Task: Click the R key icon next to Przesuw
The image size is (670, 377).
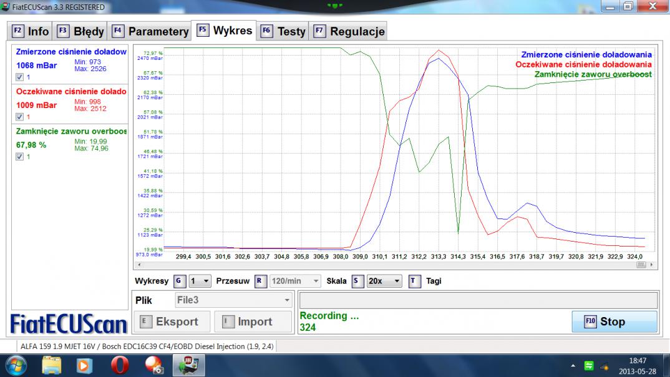Action: [260, 281]
